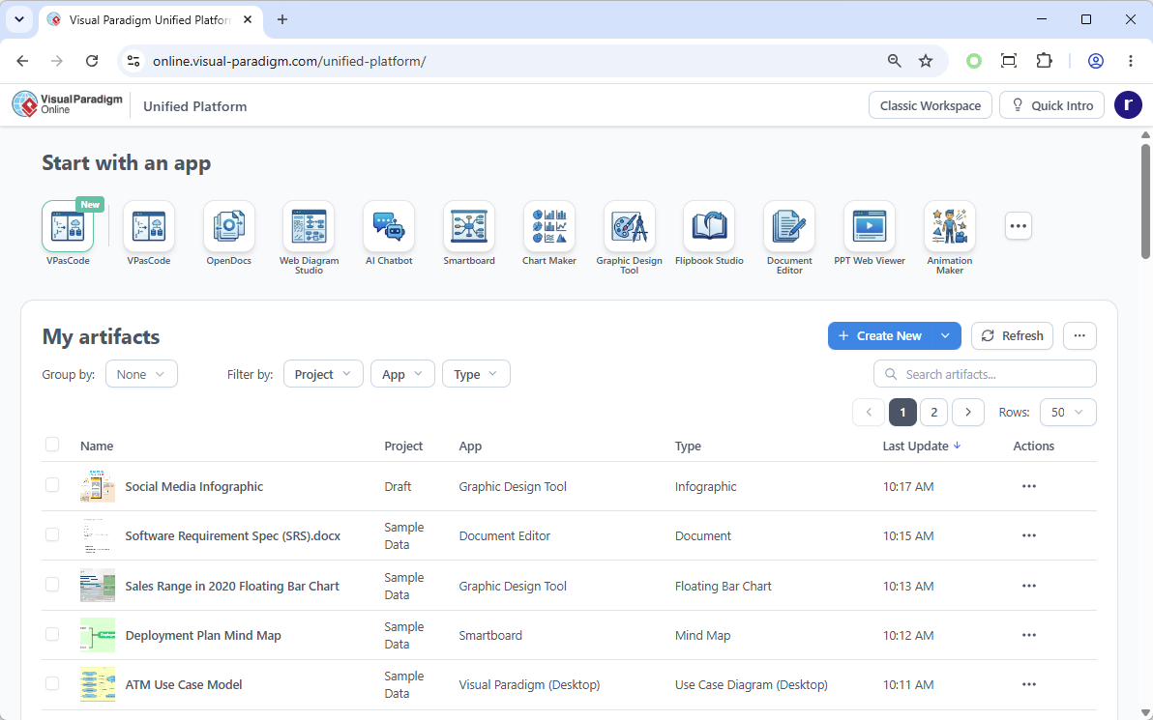Screen dimensions: 1153x720
Task: Click the page vertical scrollbar thumb
Action: (1145, 201)
